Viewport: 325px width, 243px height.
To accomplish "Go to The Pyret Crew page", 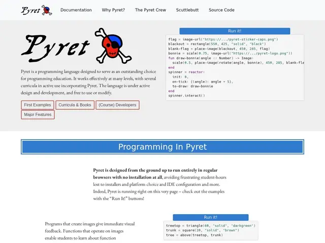I will pos(150,10).
